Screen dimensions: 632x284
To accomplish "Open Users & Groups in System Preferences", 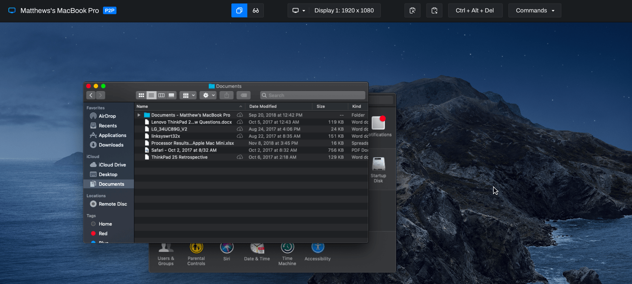I will (x=166, y=254).
